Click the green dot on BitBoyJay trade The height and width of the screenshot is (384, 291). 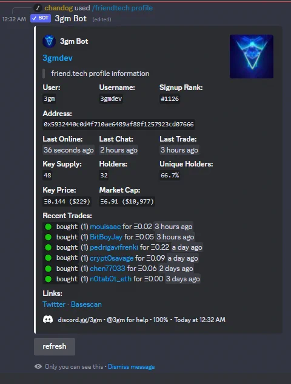point(48,237)
